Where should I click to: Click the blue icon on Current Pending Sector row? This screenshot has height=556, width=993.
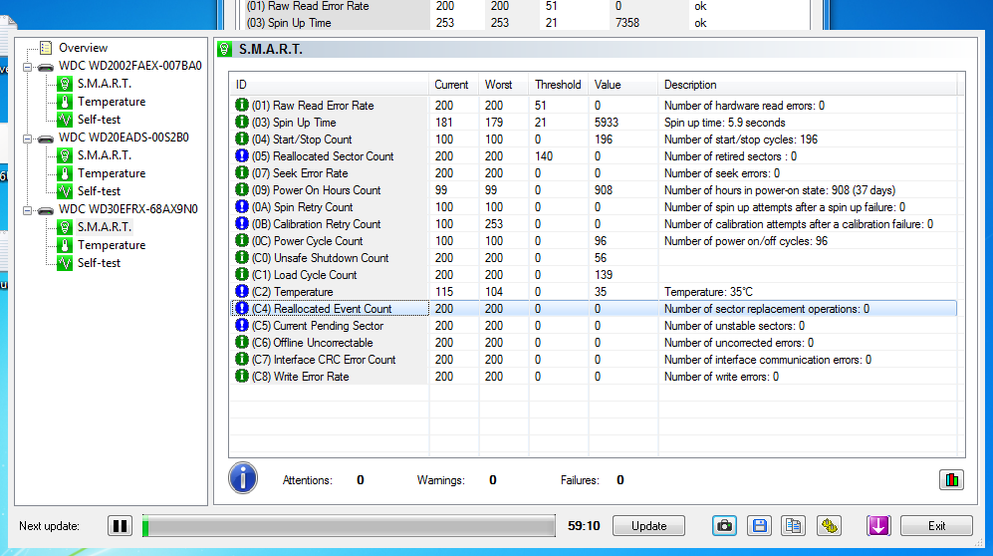(x=241, y=325)
